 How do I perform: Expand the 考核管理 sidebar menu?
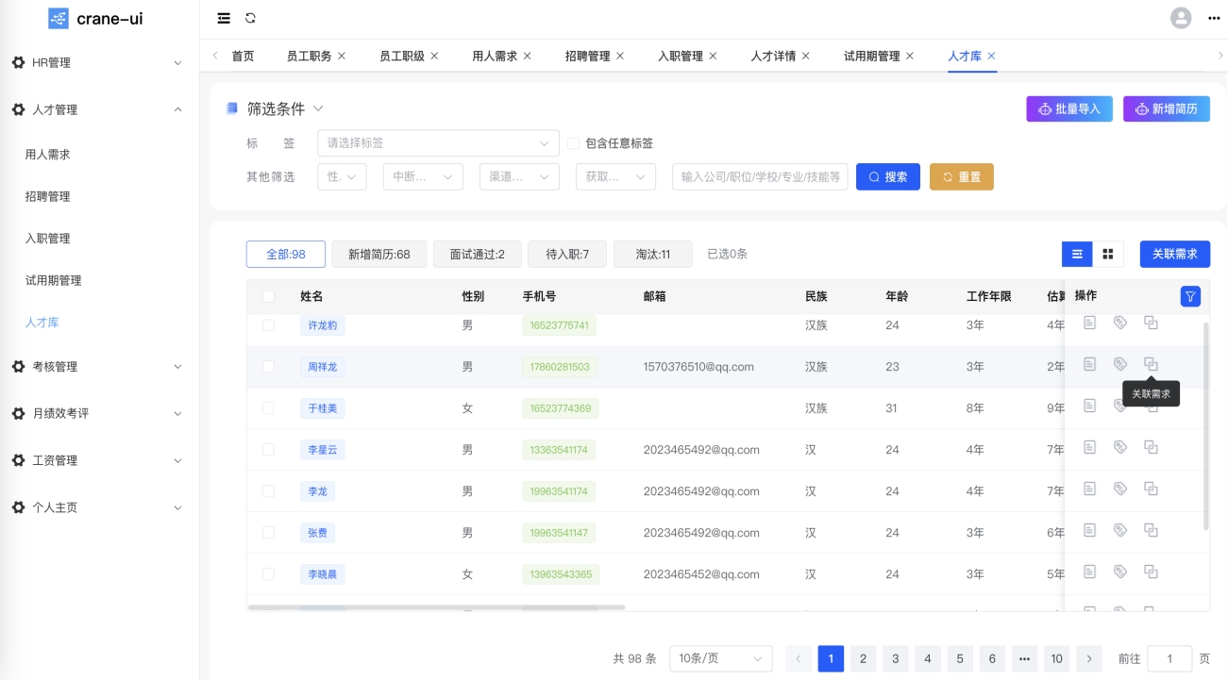click(x=99, y=366)
